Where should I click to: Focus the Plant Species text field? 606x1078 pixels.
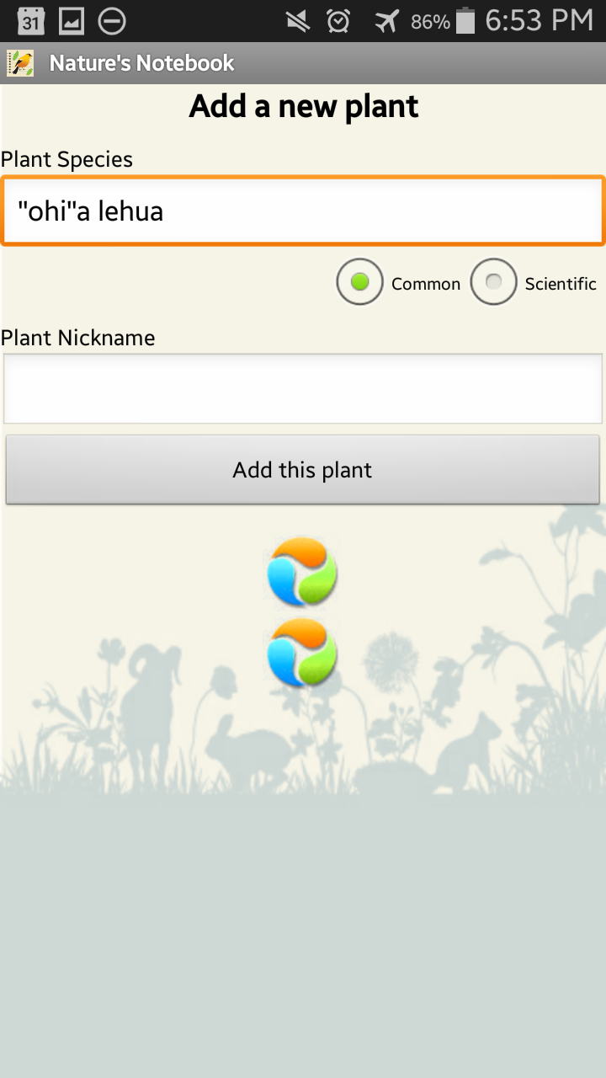[303, 211]
